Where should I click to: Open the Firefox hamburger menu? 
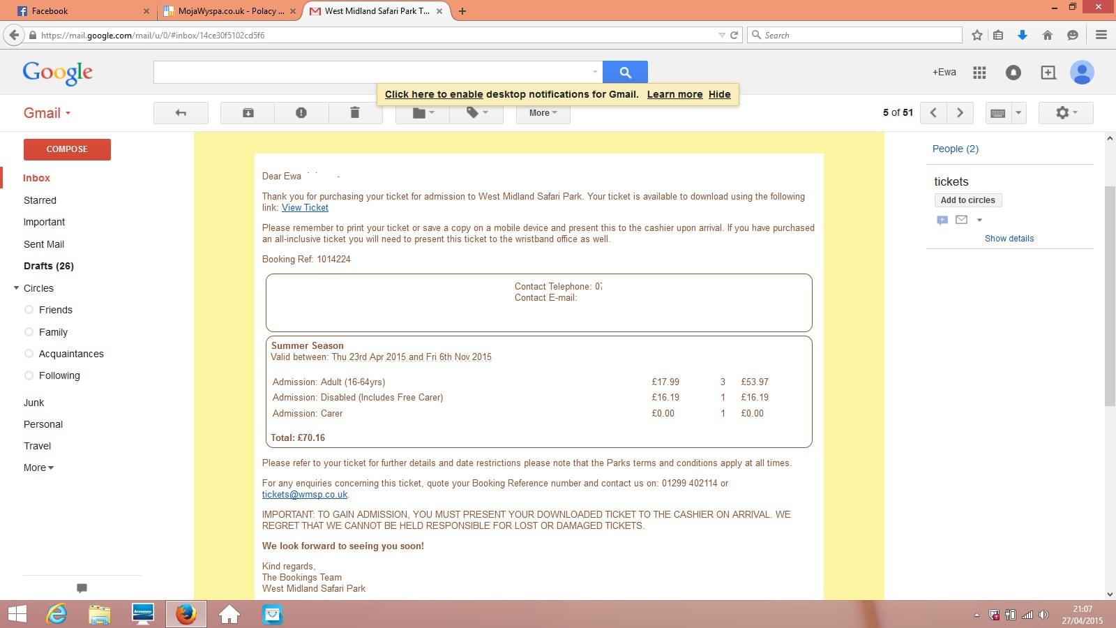click(1101, 35)
